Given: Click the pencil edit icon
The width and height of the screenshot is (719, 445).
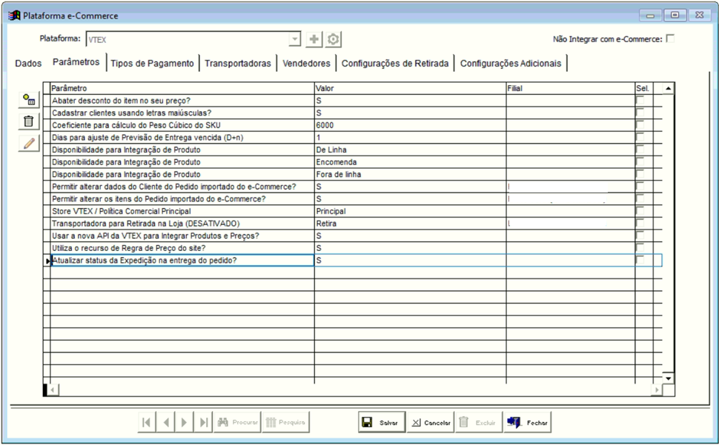Looking at the screenshot, I should pos(28,144).
